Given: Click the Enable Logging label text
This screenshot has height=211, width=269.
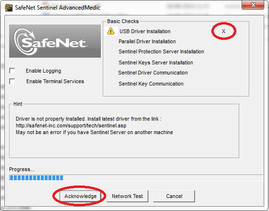Looking at the screenshot, I should 43,71.
